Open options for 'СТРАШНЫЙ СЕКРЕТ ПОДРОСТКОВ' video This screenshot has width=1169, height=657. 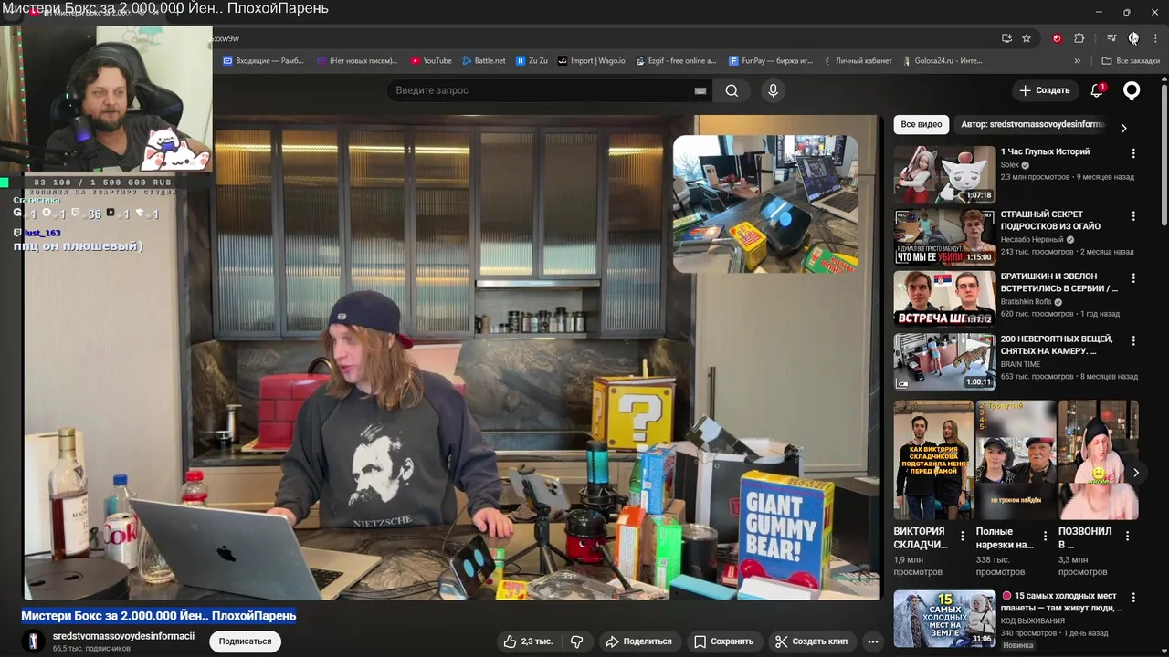click(x=1133, y=216)
